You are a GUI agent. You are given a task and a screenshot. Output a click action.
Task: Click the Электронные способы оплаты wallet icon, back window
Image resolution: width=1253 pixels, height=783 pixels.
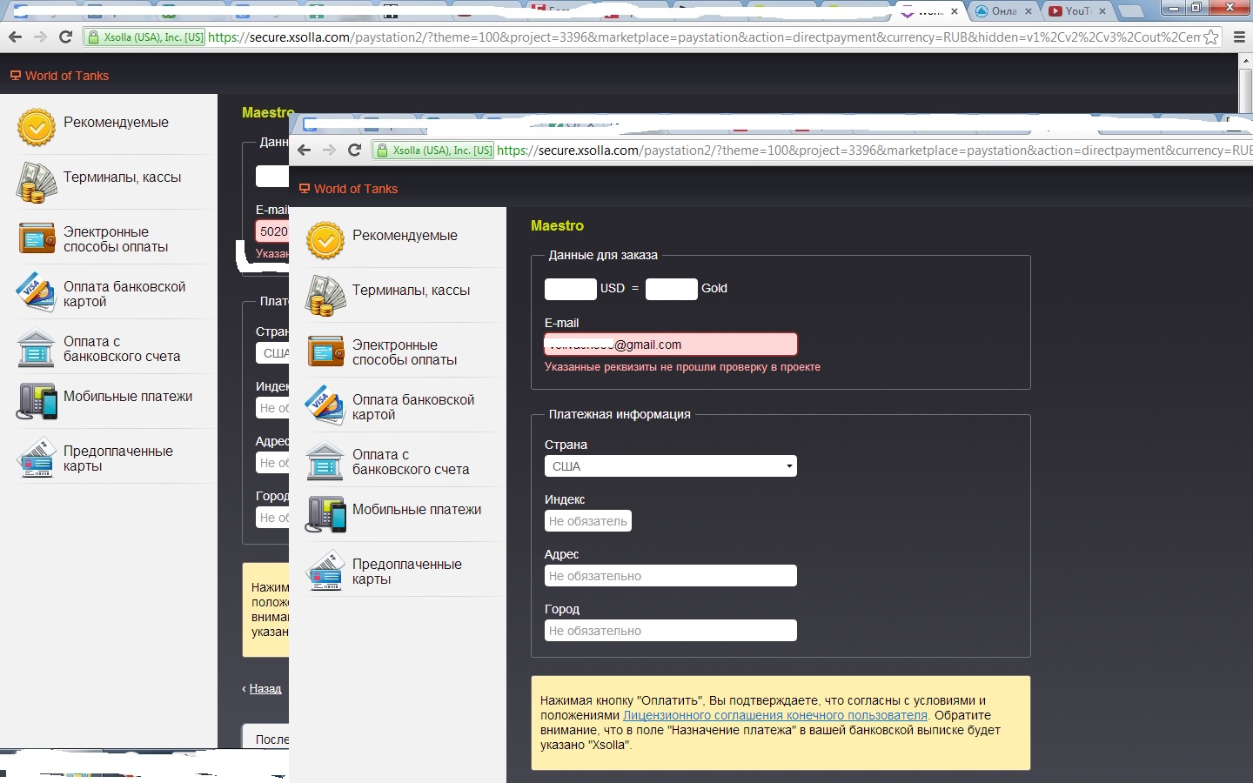(37, 238)
